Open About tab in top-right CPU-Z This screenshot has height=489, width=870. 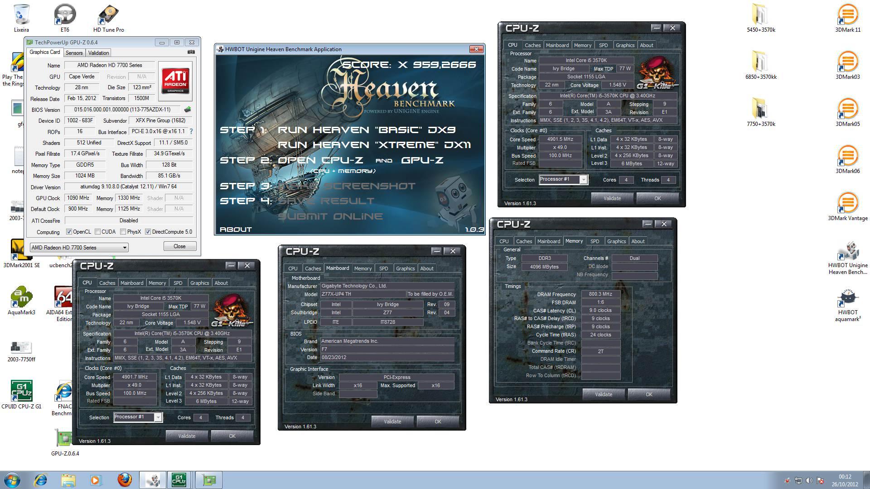pyautogui.click(x=646, y=45)
